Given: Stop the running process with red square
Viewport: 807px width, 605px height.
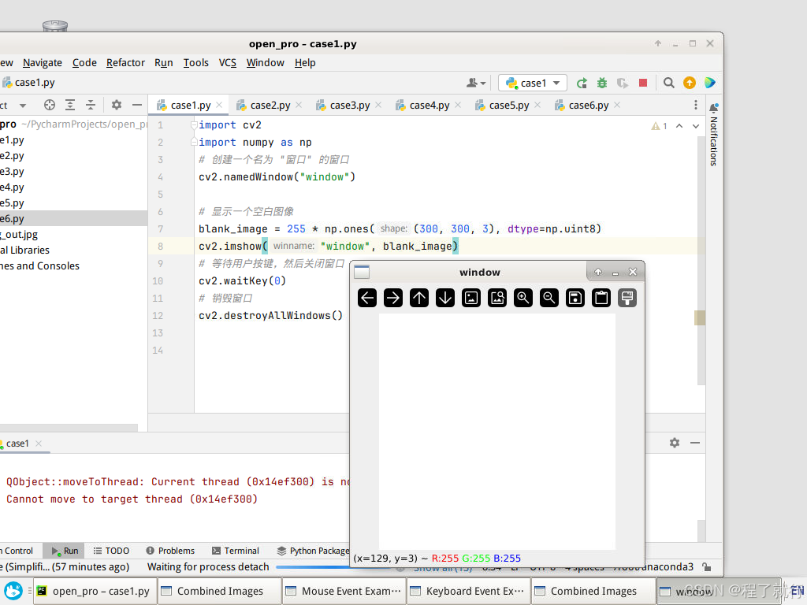Looking at the screenshot, I should click(x=643, y=83).
